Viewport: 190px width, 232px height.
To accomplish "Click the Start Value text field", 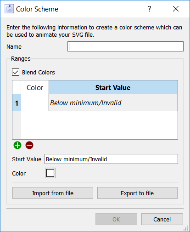I will tap(111, 159).
